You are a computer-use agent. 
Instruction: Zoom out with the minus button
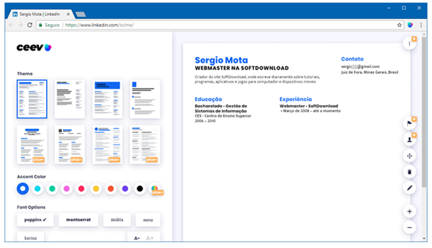pyautogui.click(x=410, y=228)
